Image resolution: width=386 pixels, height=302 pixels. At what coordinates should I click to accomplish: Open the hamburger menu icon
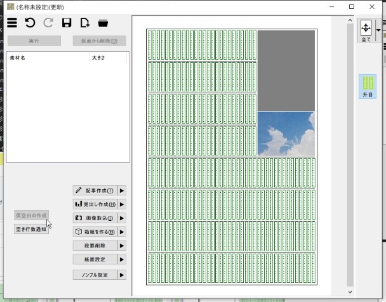(12, 23)
